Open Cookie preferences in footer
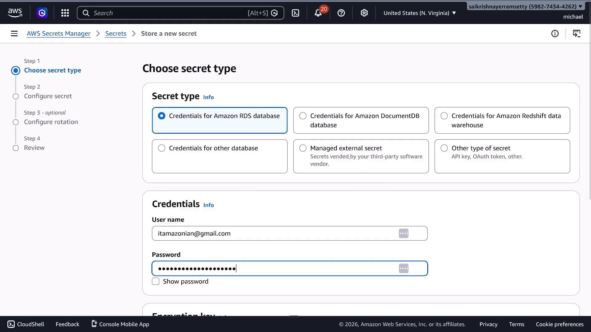 pyautogui.click(x=560, y=324)
